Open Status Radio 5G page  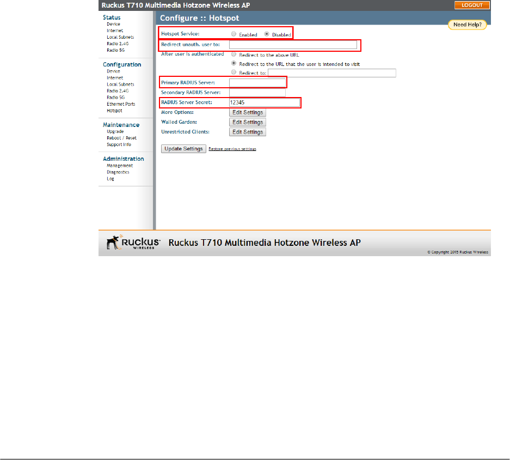115,50
